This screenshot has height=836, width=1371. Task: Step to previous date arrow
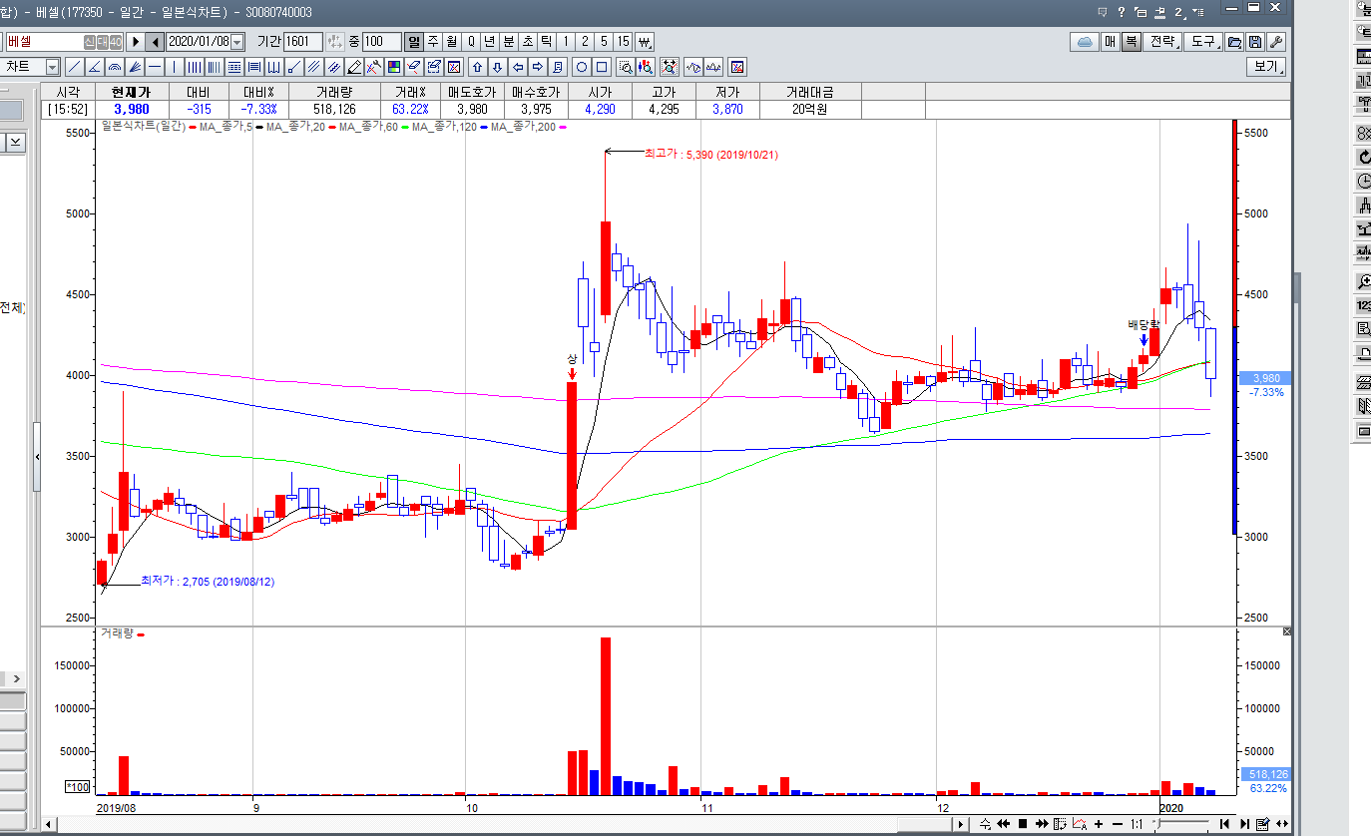(x=156, y=42)
